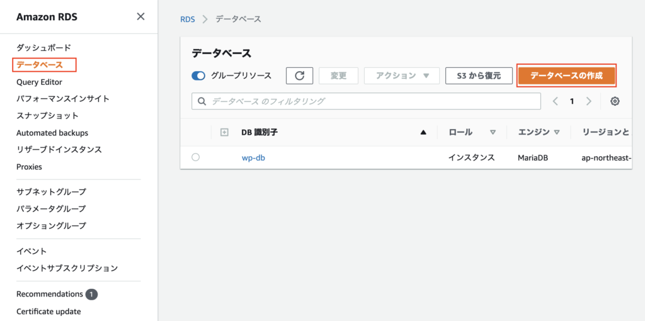645x321 pixels.
Task: Open スナップショット in the sidebar
Action: 47,116
